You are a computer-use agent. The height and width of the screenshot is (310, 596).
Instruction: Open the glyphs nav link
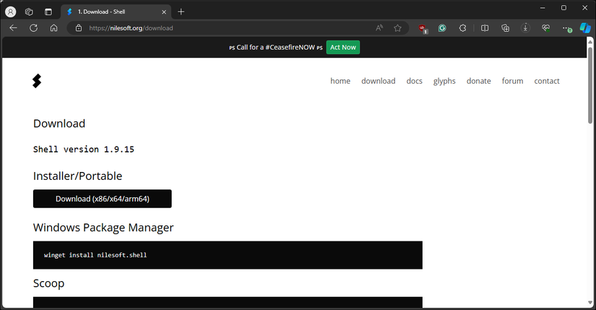click(444, 81)
